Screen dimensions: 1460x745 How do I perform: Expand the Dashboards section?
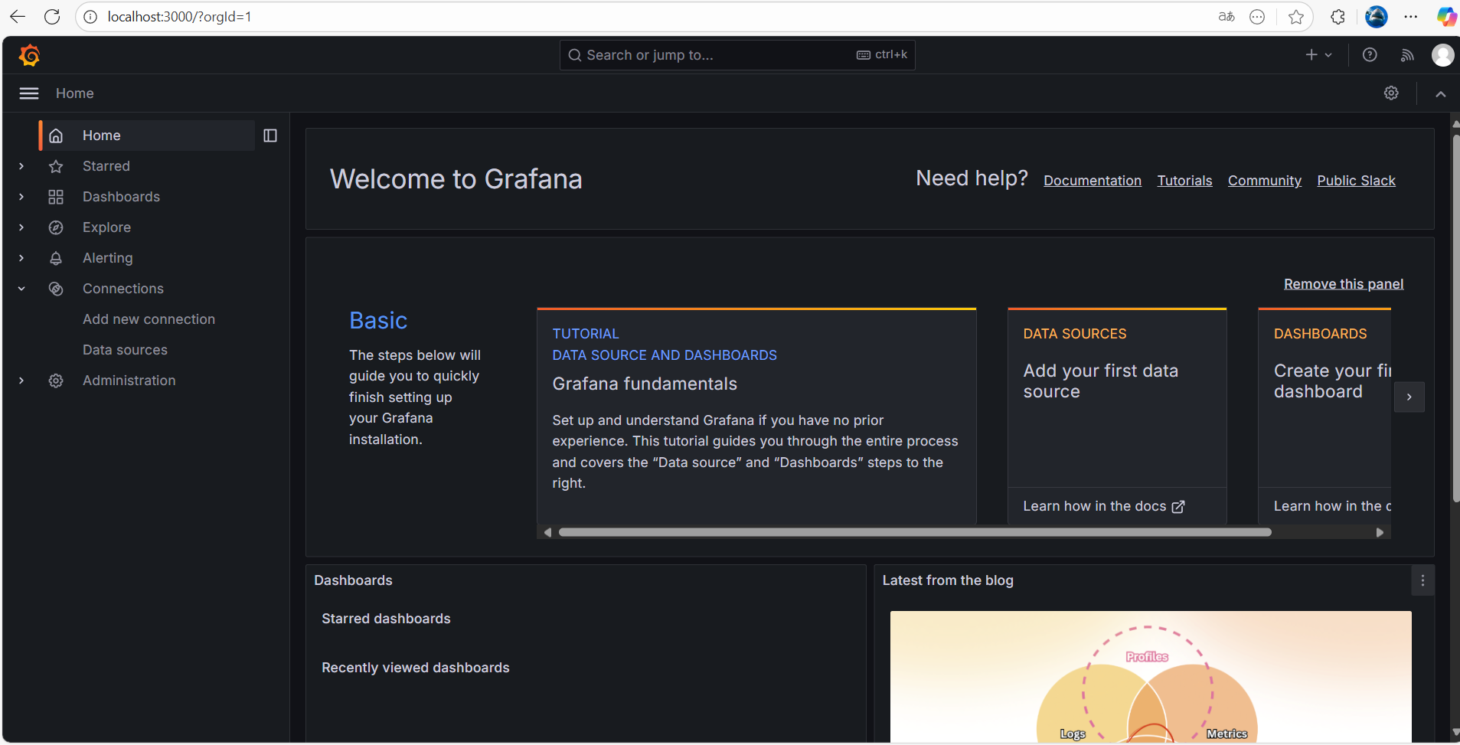21,197
